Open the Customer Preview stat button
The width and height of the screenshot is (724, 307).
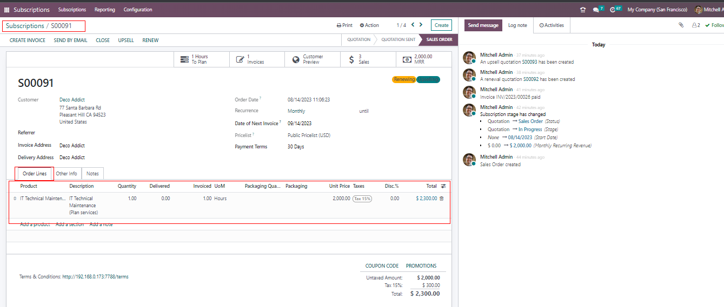click(x=307, y=59)
